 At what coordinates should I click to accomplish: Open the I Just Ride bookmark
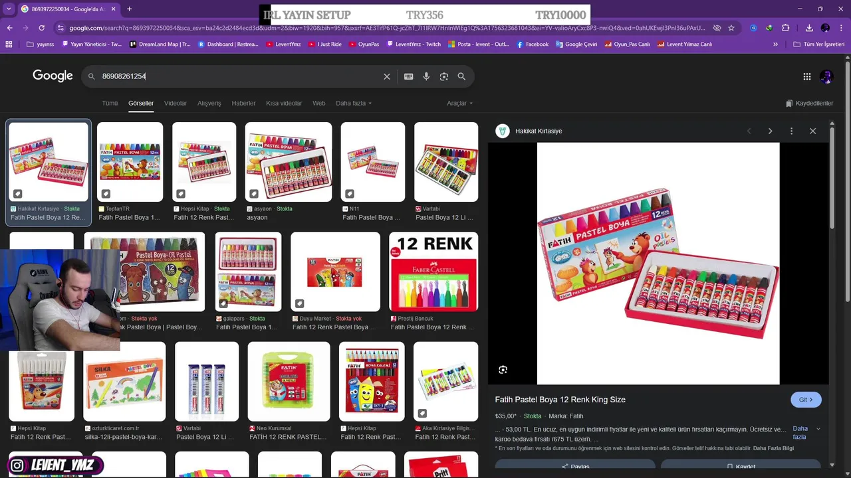click(x=325, y=44)
